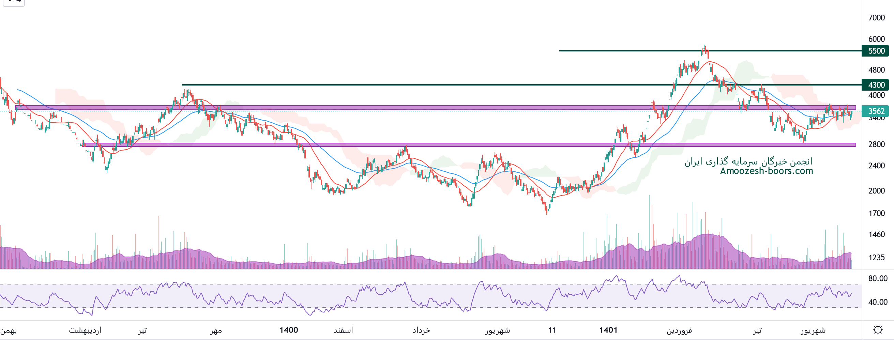
Task: Click the 1400 year label on time axis
Action: [288, 330]
